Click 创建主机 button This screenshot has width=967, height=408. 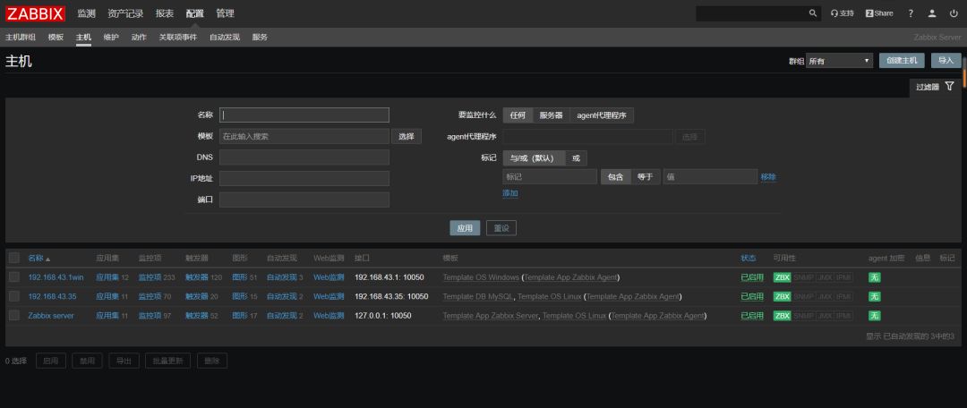click(x=902, y=61)
